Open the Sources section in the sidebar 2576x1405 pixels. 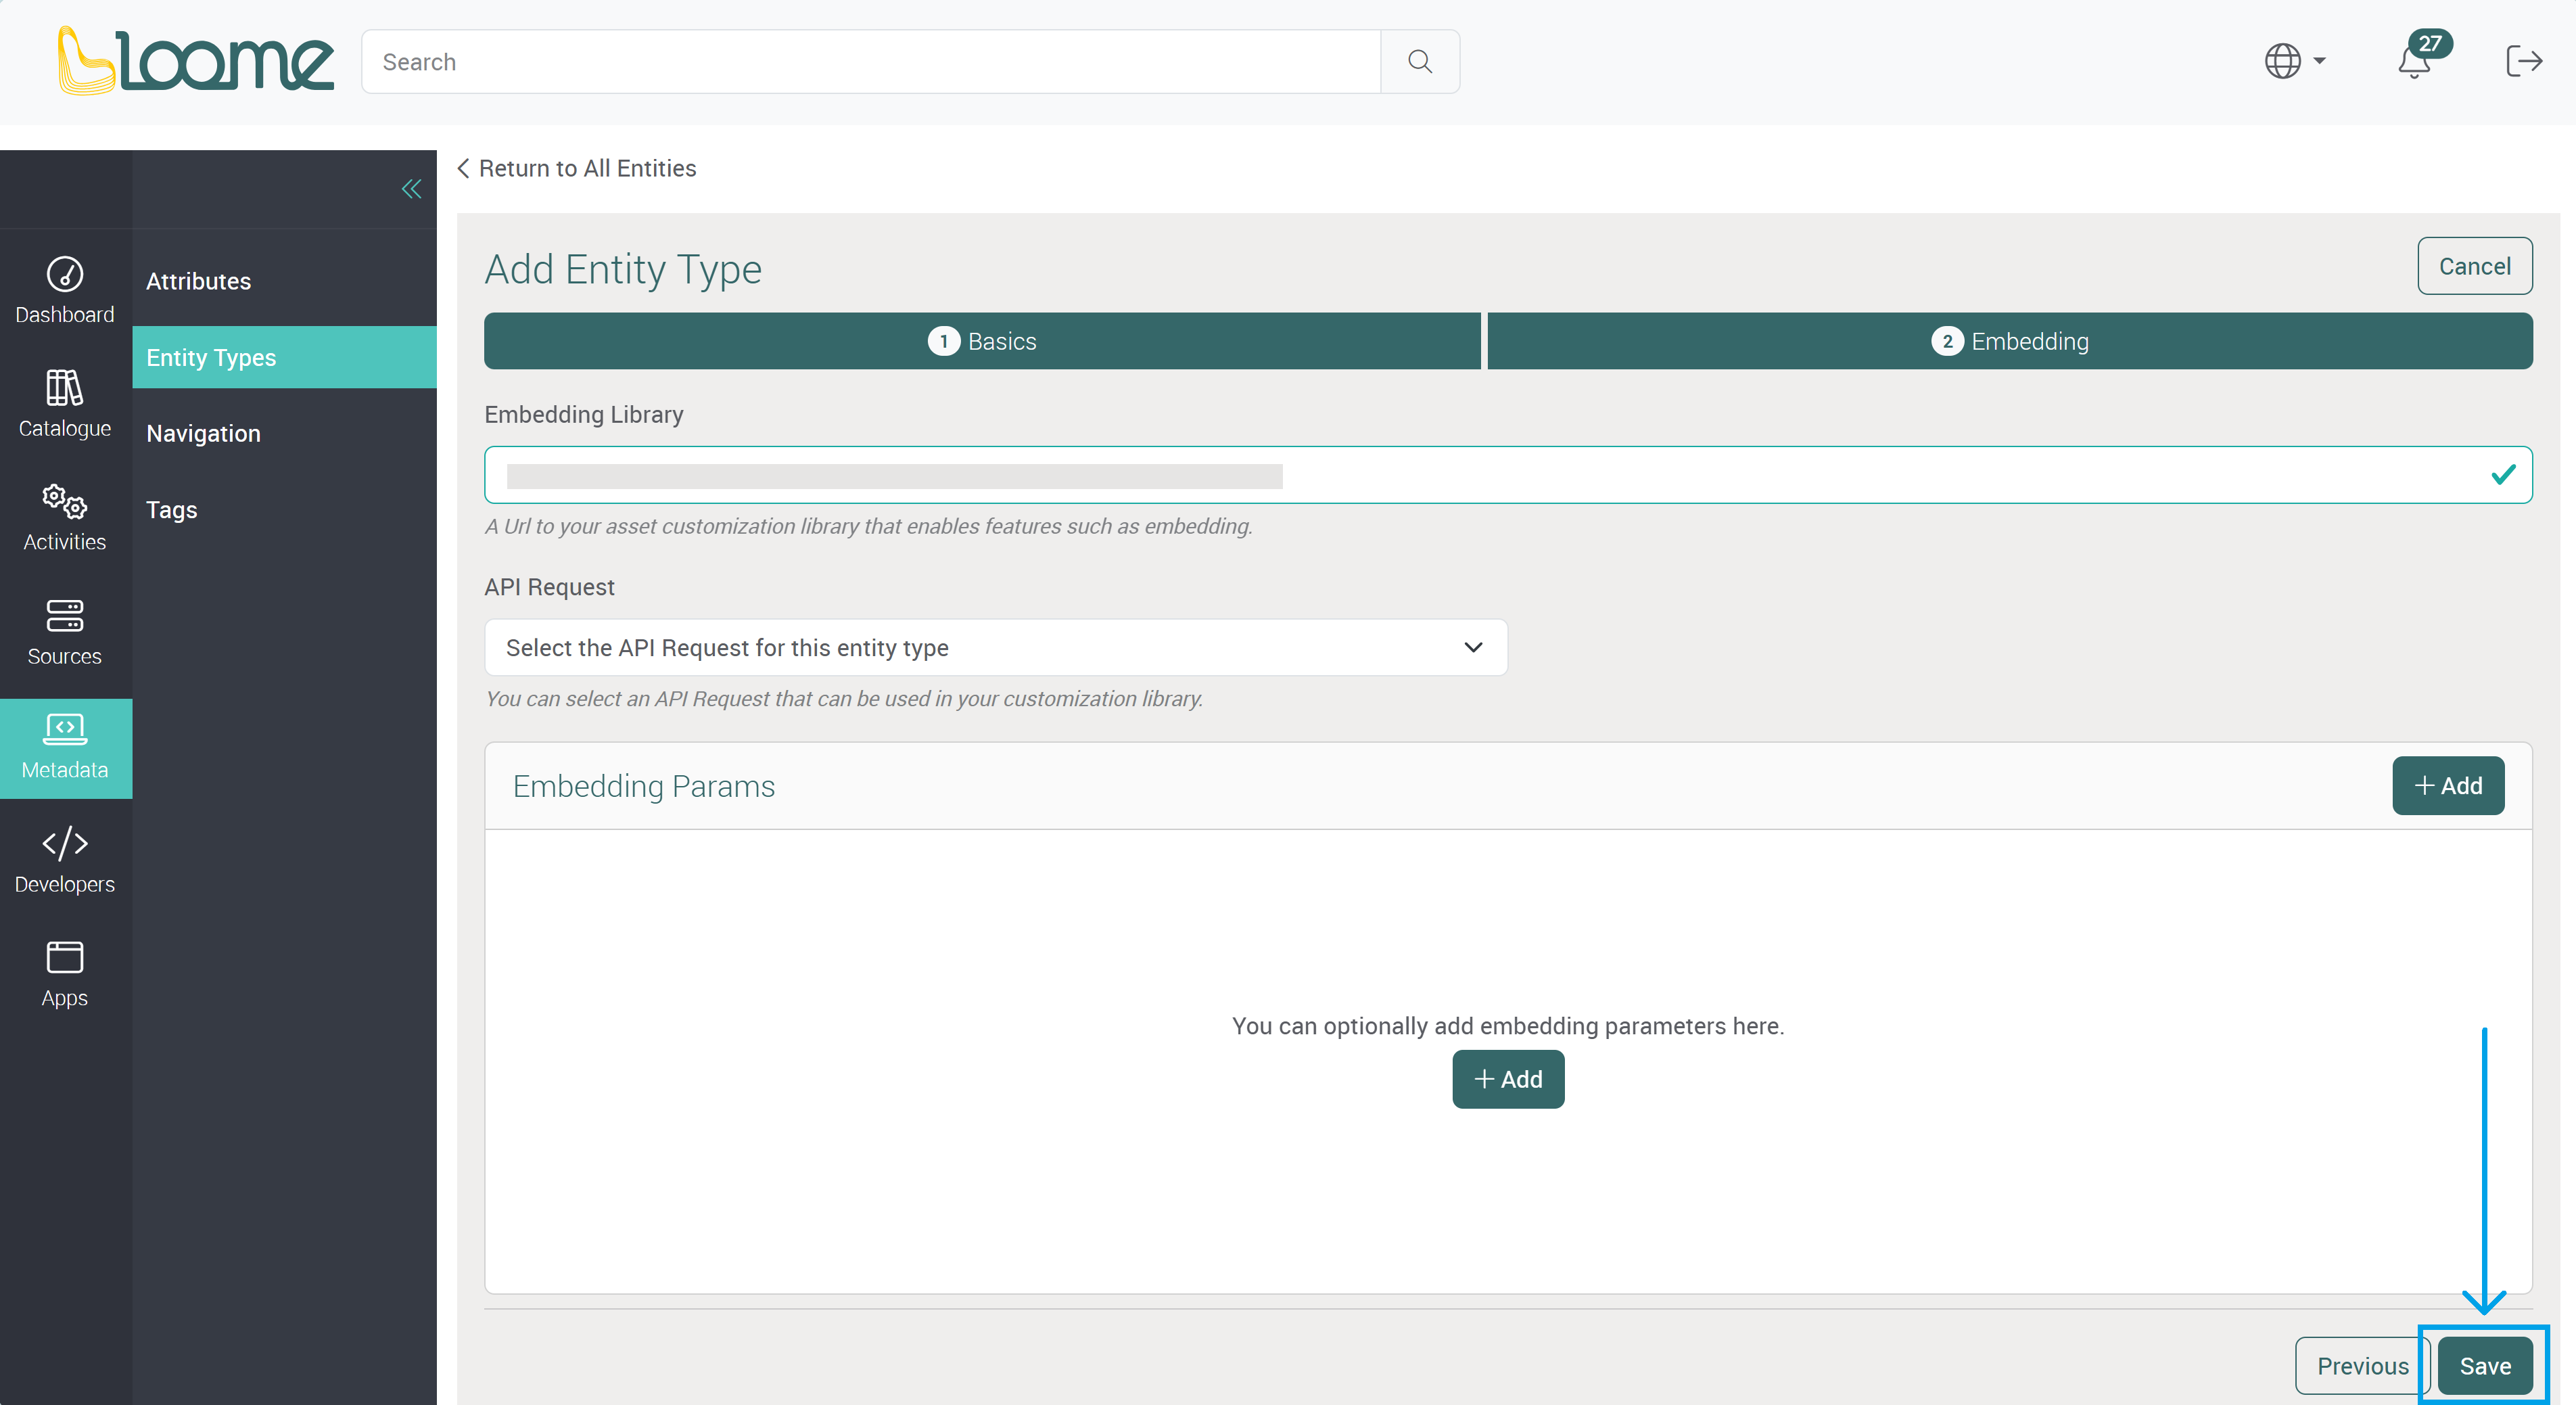(65, 632)
